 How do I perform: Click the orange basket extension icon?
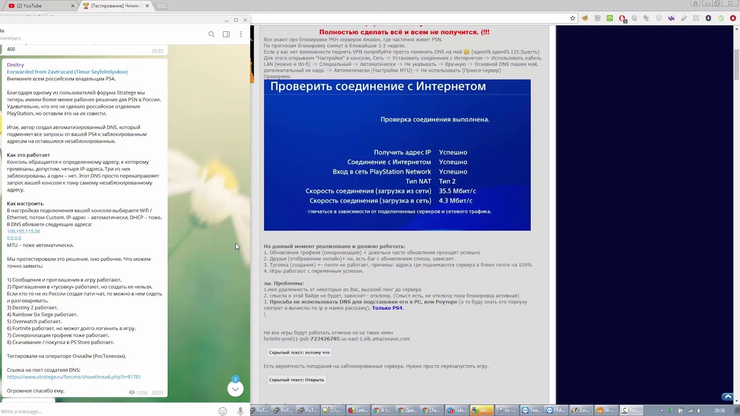tap(585, 18)
